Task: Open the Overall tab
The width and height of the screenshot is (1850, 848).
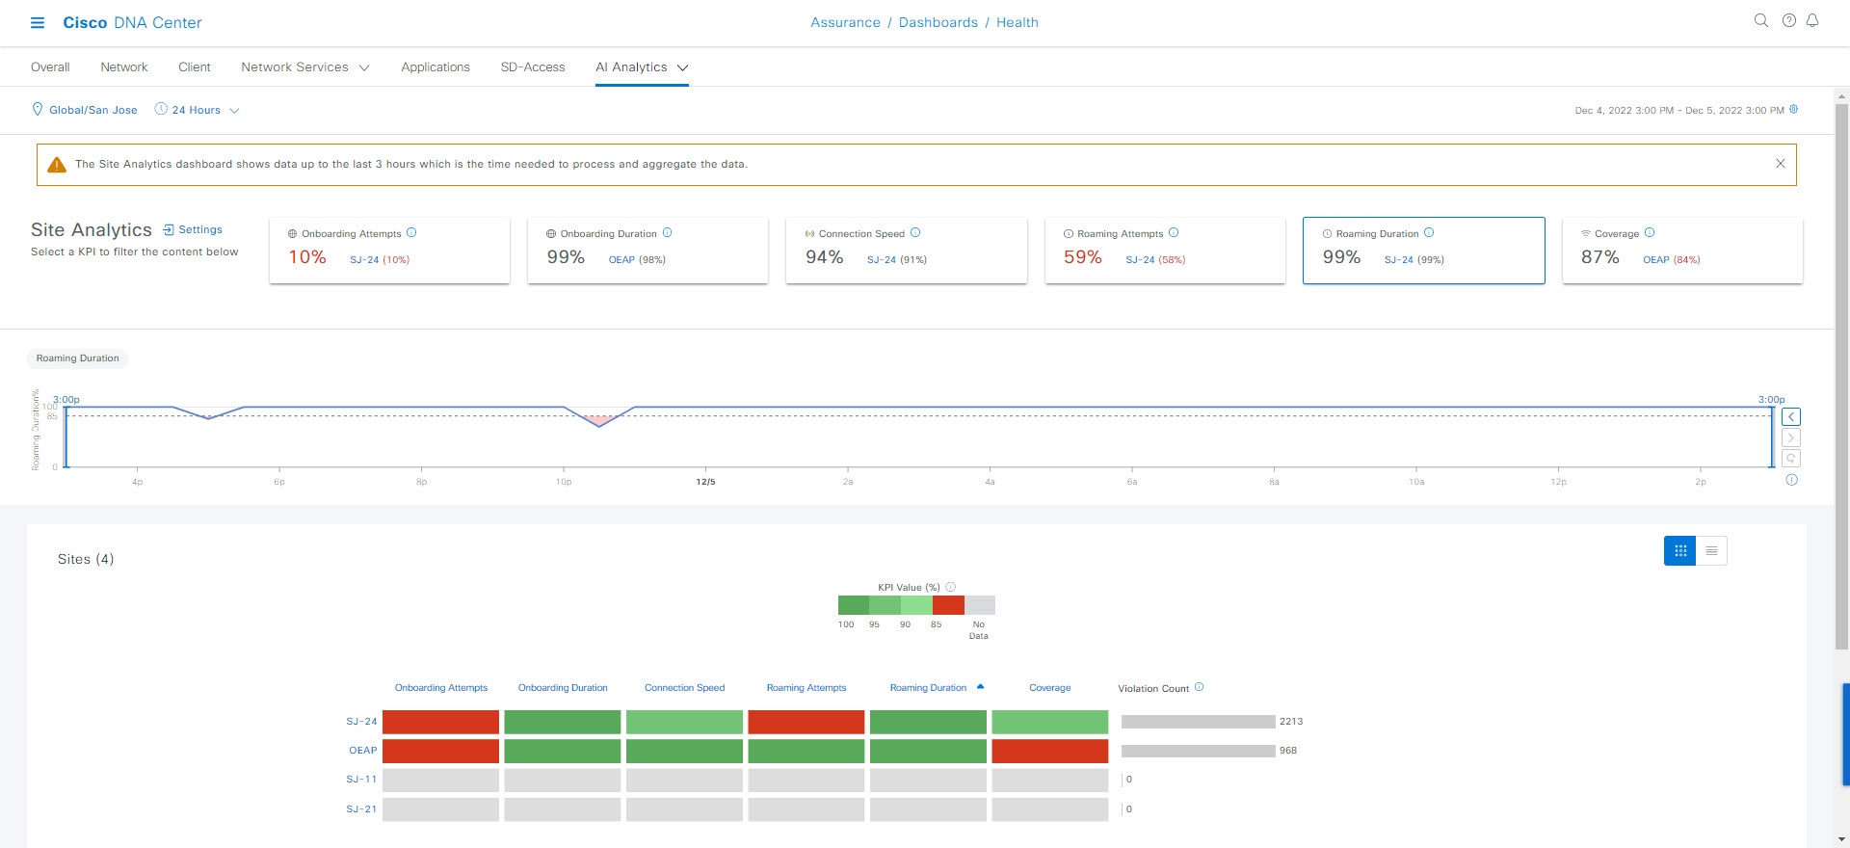Action: [x=50, y=66]
